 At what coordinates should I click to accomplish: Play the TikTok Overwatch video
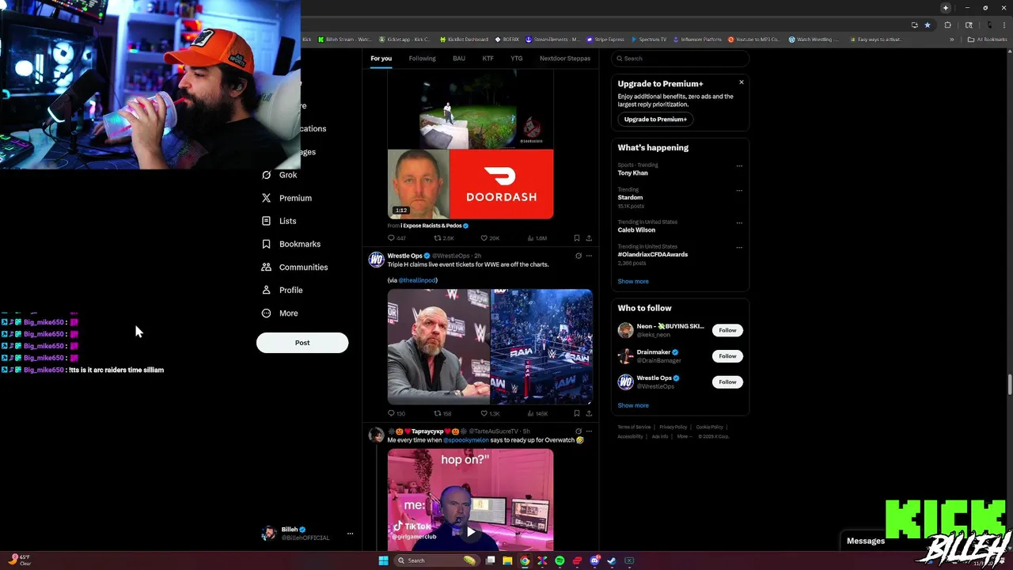[x=470, y=532]
